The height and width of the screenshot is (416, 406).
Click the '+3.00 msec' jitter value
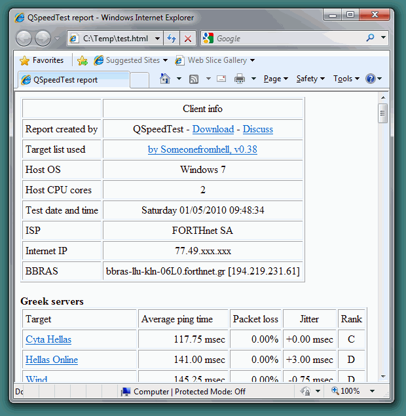[x=310, y=360]
